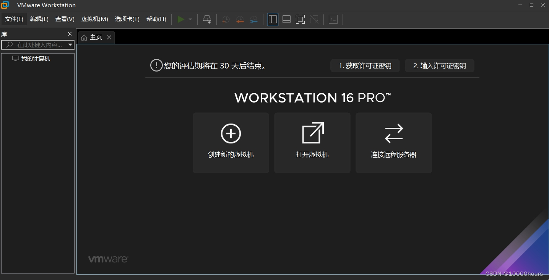
Task: Select the 主页 tab
Action: click(96, 37)
